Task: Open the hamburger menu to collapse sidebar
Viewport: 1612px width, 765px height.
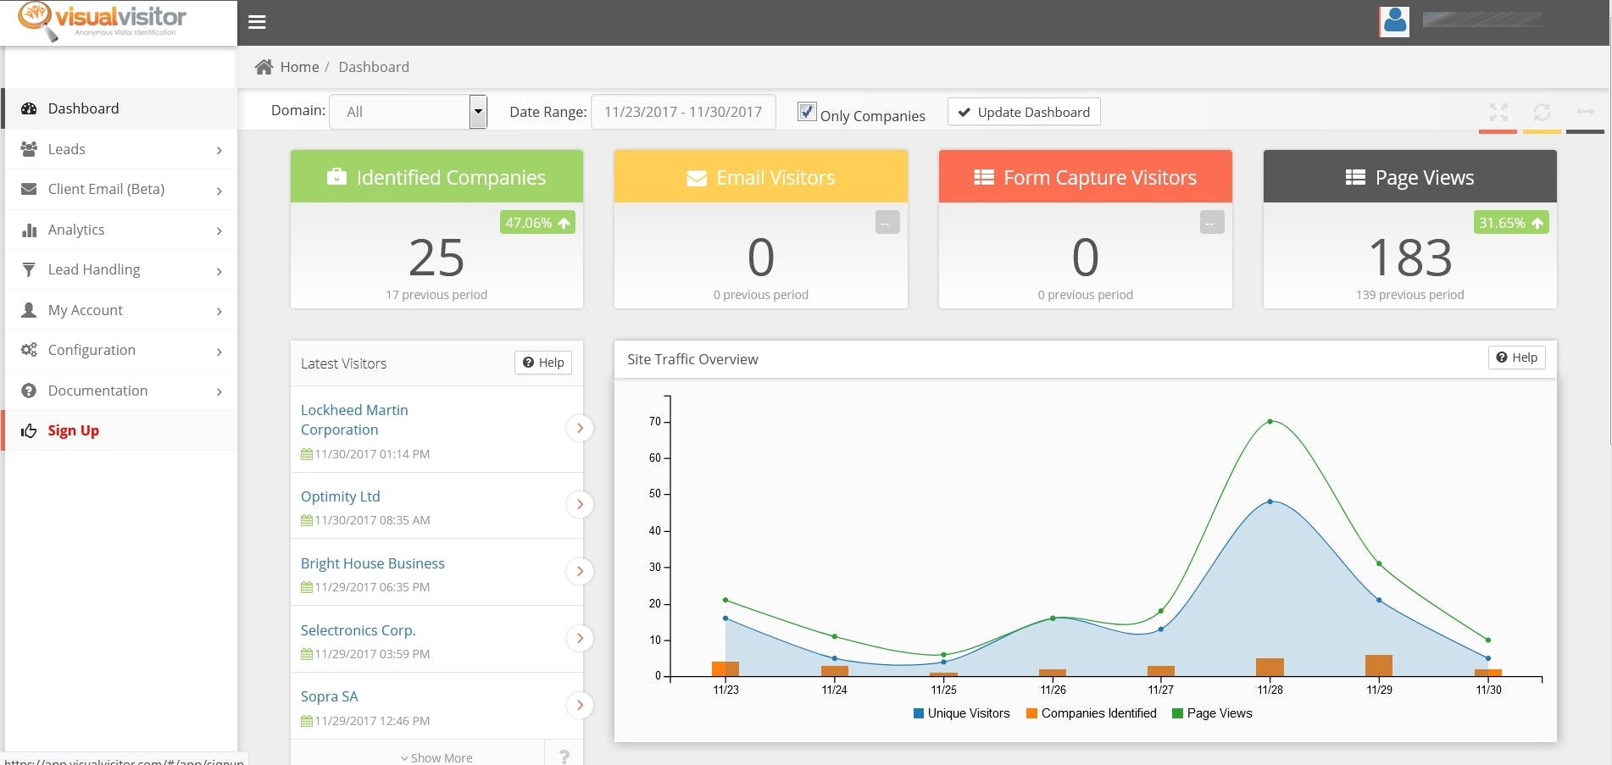Action: [x=257, y=21]
